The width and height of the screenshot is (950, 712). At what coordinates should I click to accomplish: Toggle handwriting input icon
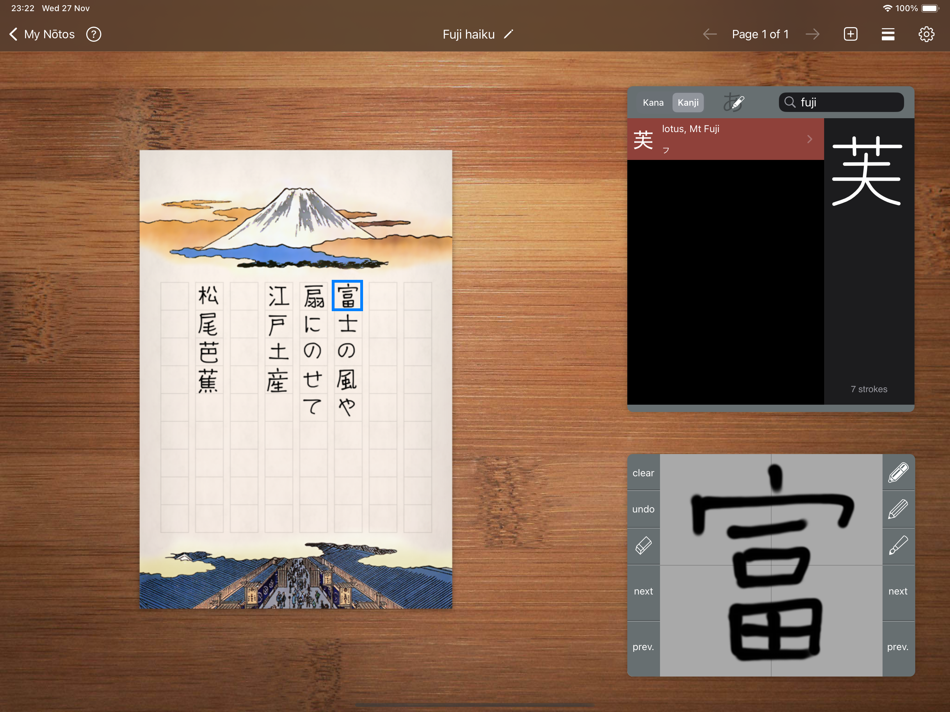pos(734,102)
